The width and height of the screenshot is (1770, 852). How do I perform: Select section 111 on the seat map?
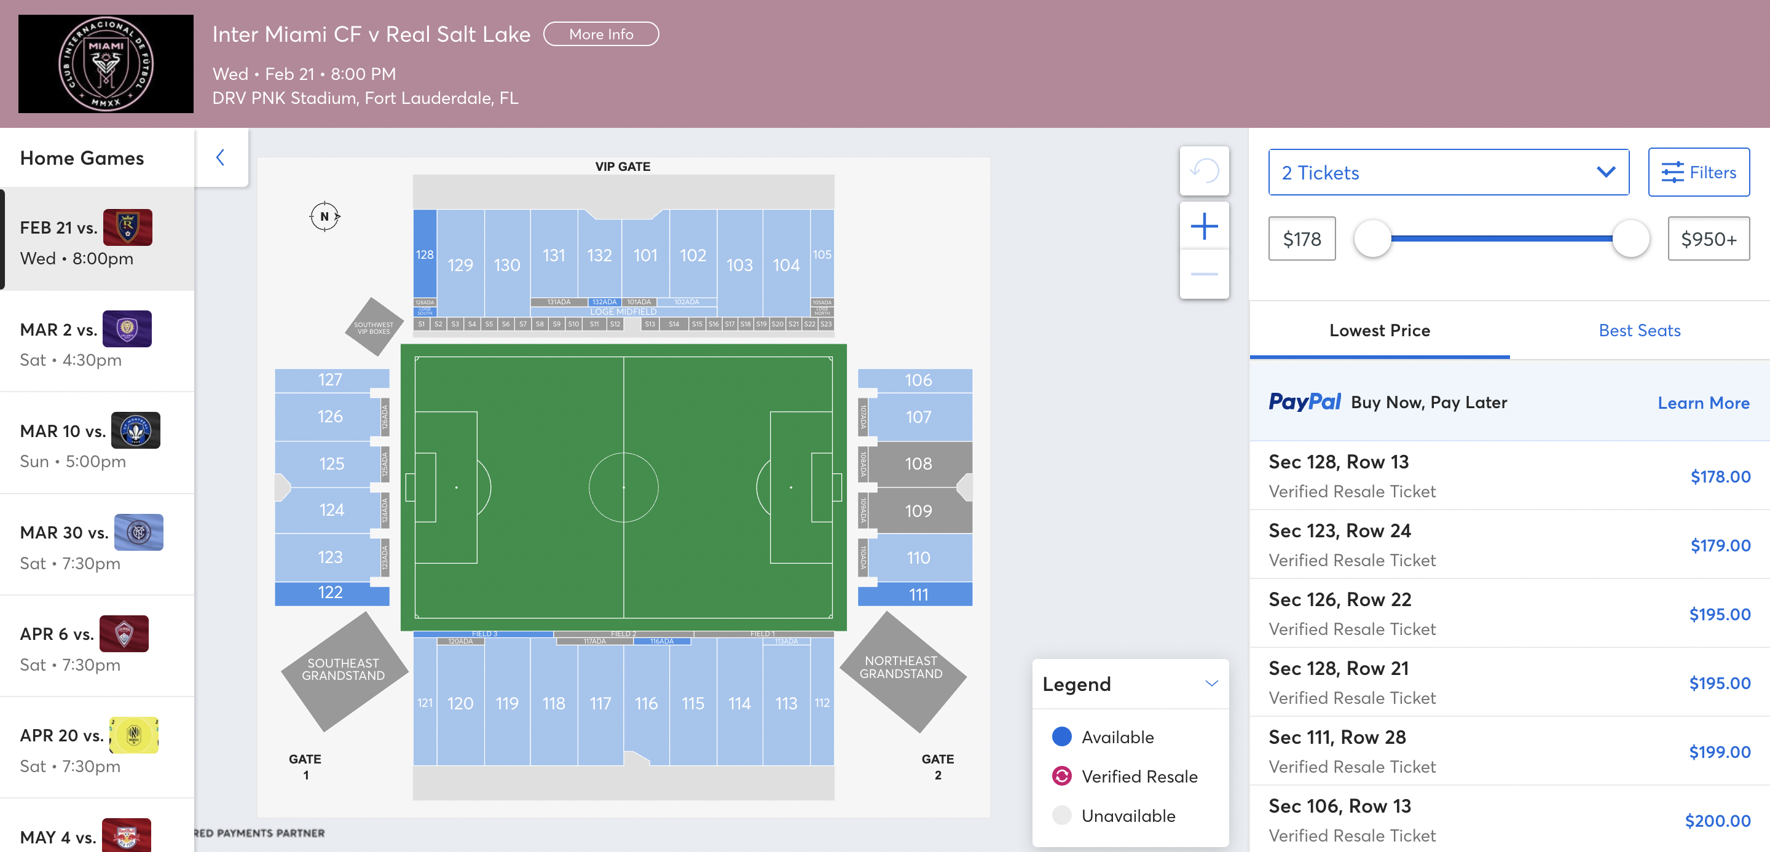tap(915, 594)
